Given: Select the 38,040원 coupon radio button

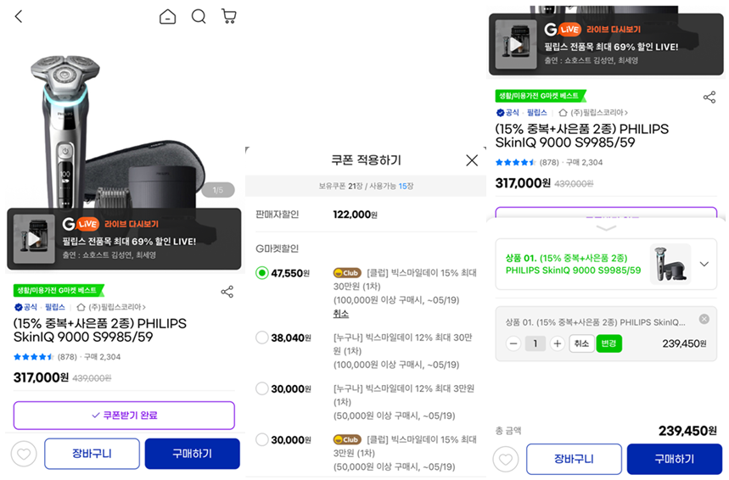Looking at the screenshot, I should pyautogui.click(x=262, y=338).
